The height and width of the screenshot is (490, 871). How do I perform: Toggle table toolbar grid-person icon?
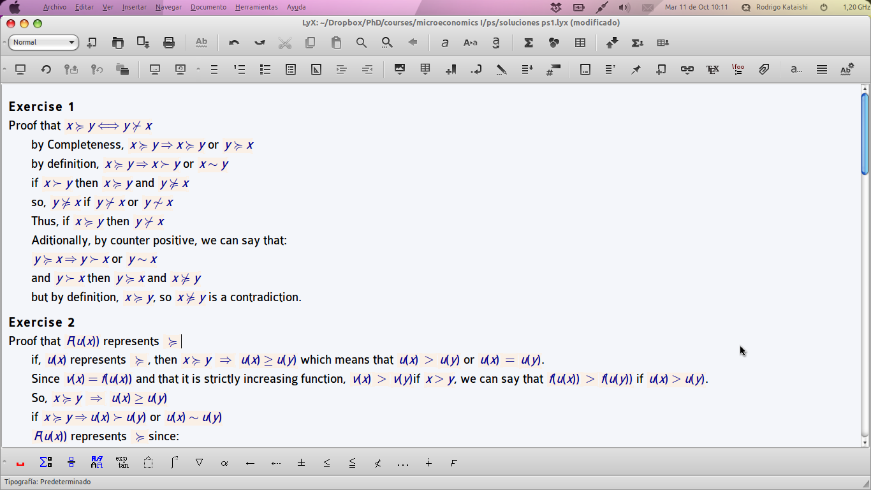tap(663, 43)
